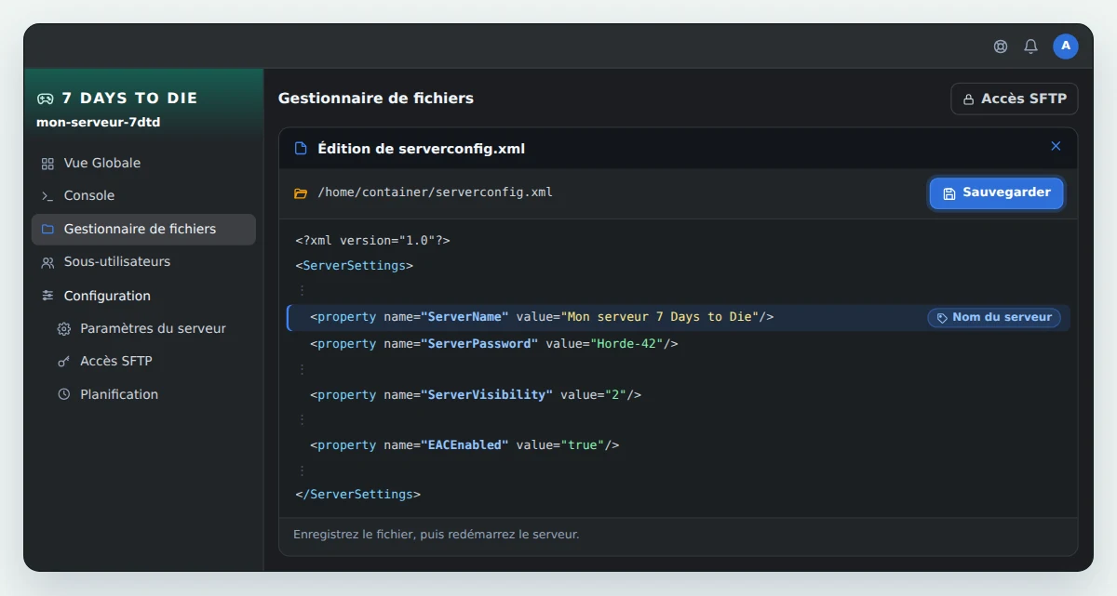This screenshot has height=596, width=1117.
Task: Click the Vue Globale grid icon
Action: point(47,164)
